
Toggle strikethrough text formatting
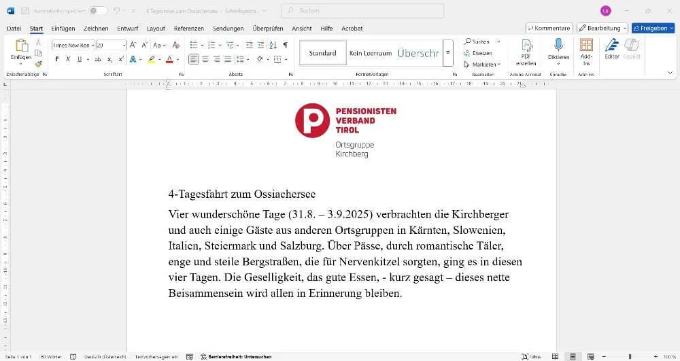[98, 59]
